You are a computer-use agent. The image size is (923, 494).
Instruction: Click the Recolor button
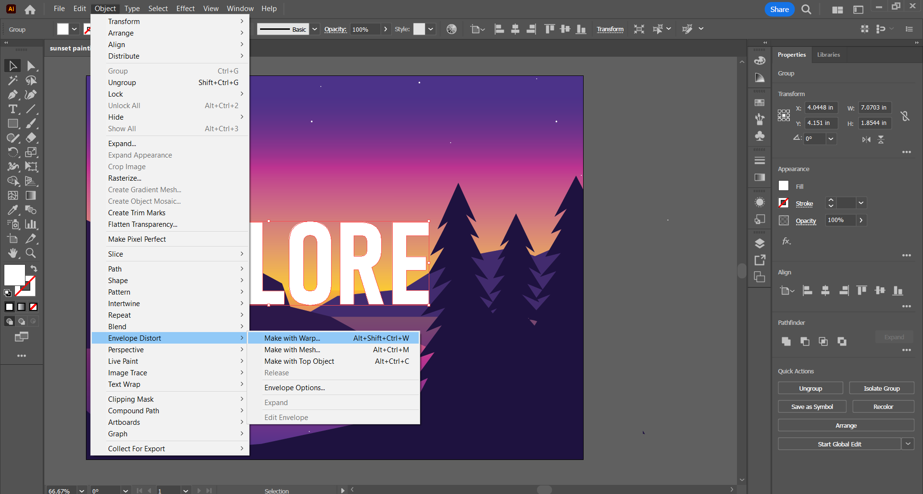click(883, 407)
